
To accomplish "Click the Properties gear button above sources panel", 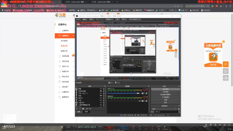I will pos(111,83).
